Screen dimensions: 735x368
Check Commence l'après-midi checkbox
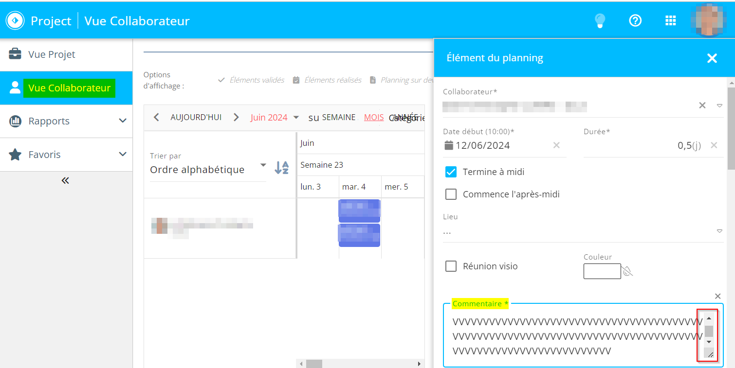(x=451, y=194)
